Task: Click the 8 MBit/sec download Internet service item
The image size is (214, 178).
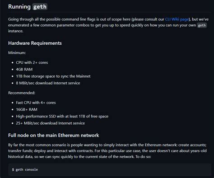Action: (x=48, y=83)
